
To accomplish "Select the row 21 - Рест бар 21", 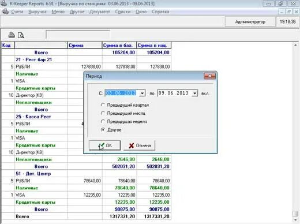I will point(86,59).
